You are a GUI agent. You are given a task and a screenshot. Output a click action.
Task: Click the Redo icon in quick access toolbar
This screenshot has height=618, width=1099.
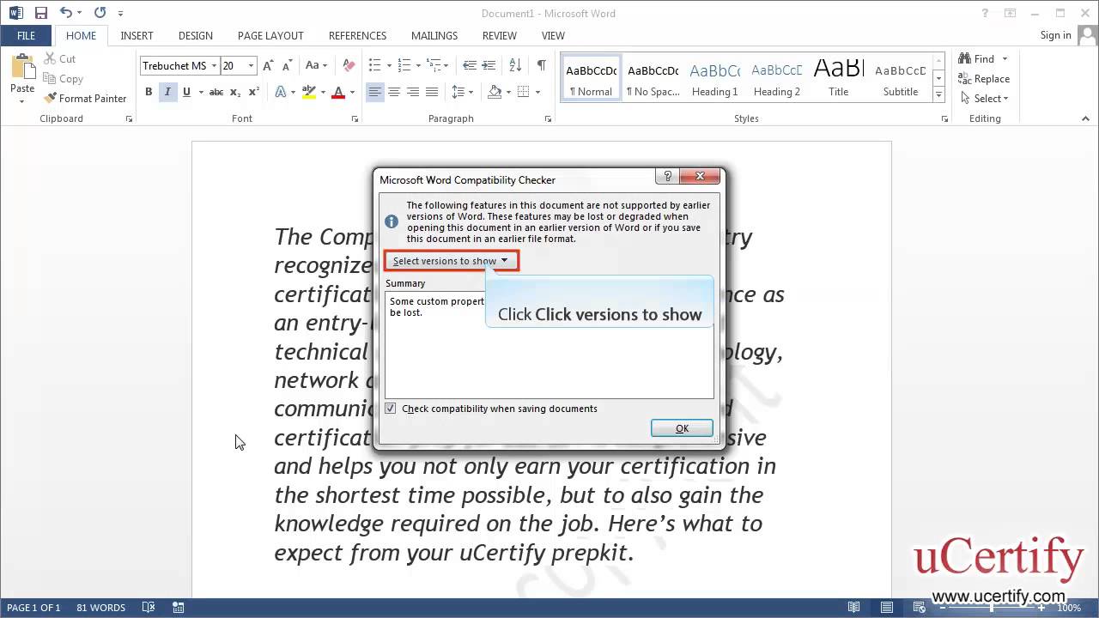(x=100, y=13)
